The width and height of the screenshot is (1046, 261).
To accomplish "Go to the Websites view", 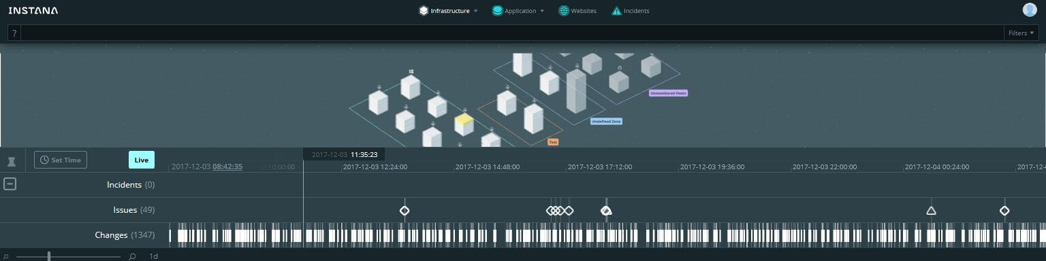I will pyautogui.click(x=577, y=11).
